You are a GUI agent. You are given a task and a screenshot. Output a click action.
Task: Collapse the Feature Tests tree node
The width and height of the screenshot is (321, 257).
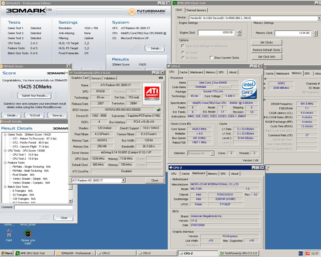point(5,163)
